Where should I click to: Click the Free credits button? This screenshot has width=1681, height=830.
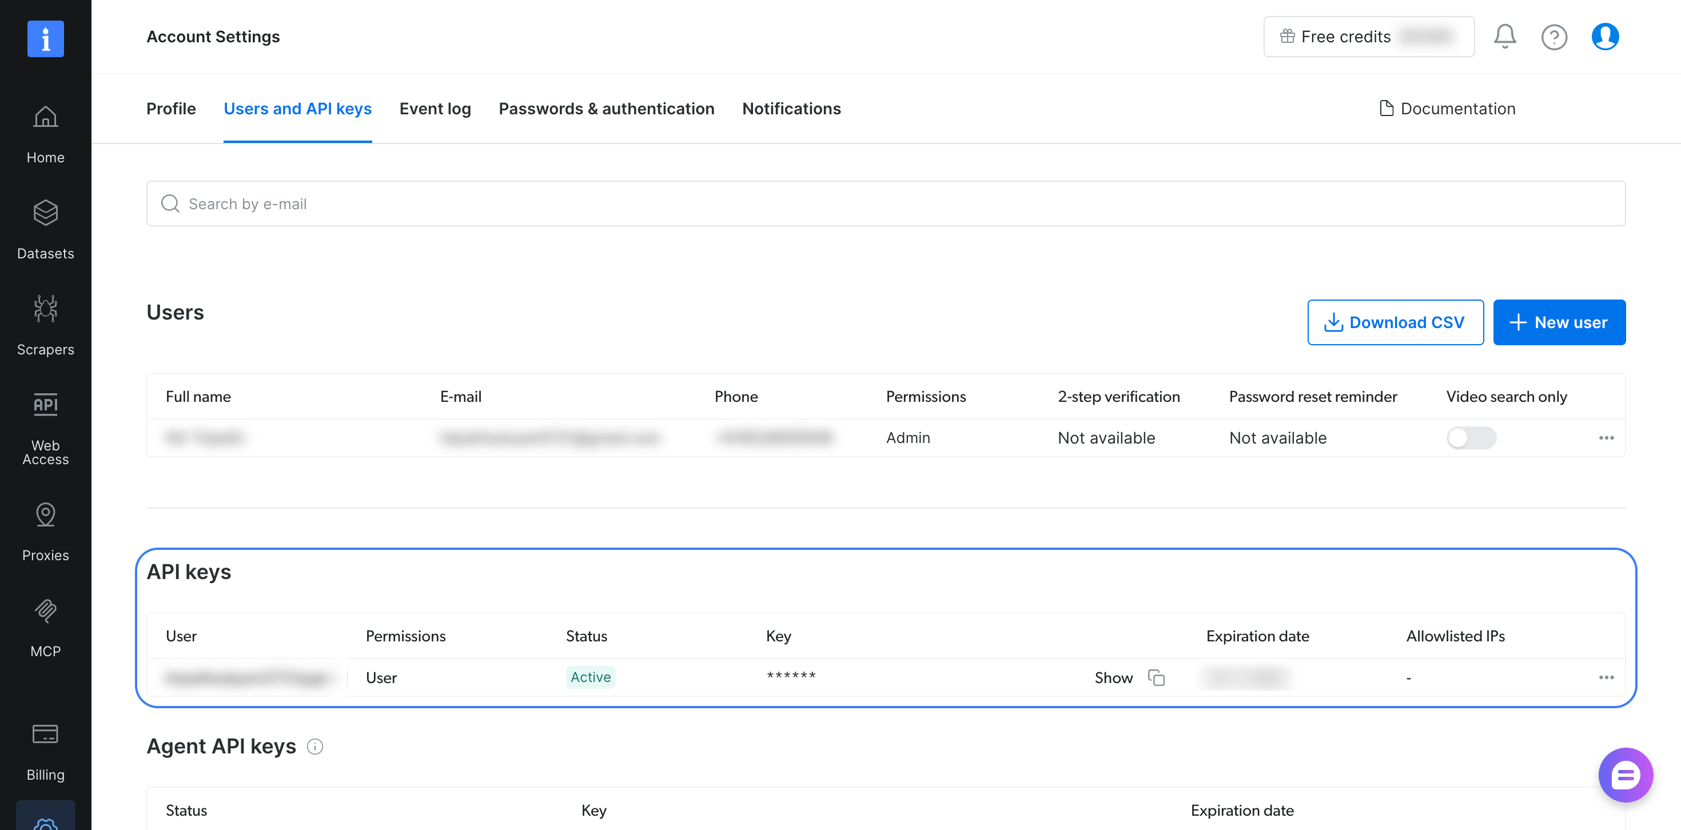coord(1368,37)
